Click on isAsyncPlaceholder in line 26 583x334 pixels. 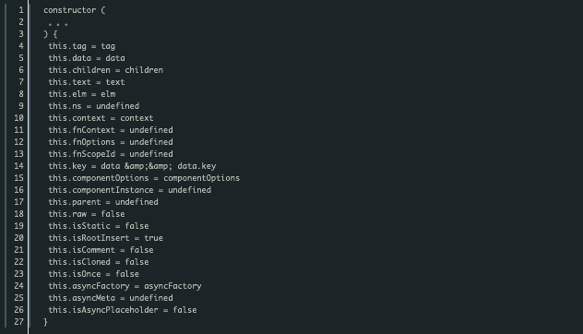pyautogui.click(x=115, y=310)
